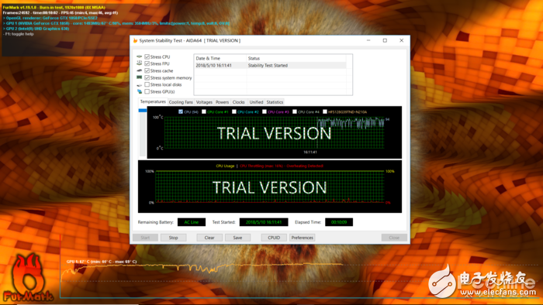Screen dimensions: 543x305
Task: Click the Stress CPU chip icon
Action: point(140,57)
